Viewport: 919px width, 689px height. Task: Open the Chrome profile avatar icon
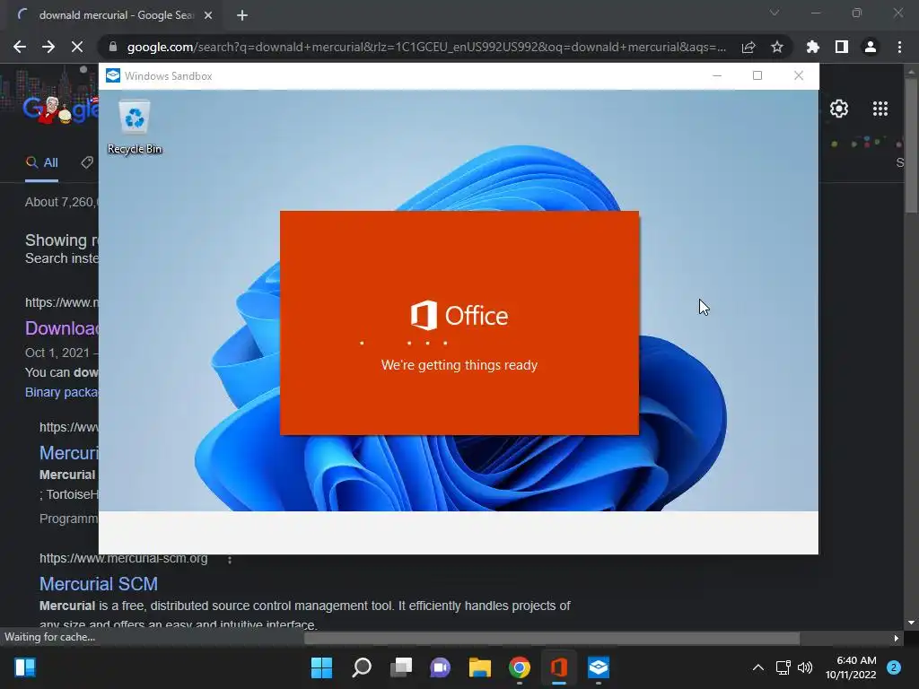click(871, 47)
